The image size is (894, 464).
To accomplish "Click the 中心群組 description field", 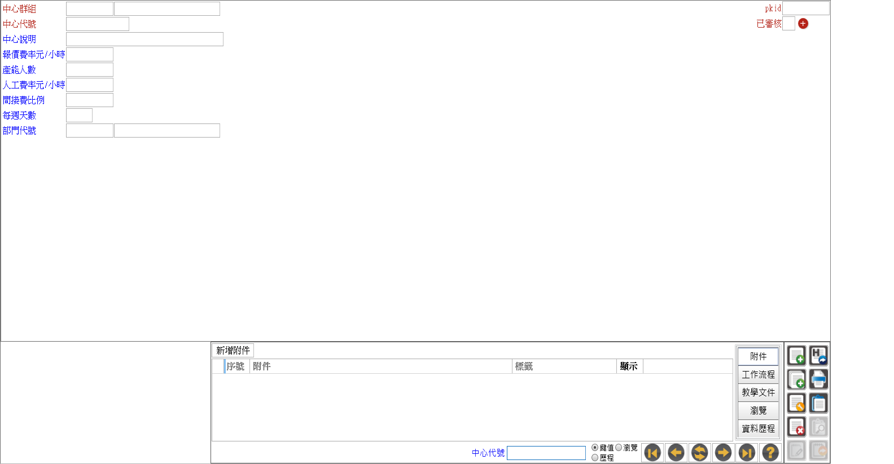I will coord(167,8).
